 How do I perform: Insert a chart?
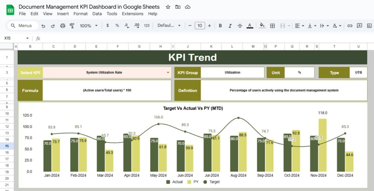(x=369, y=26)
